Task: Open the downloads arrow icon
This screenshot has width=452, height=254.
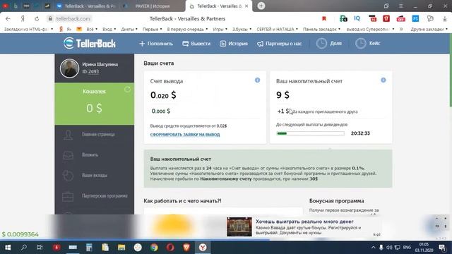Action: 445,19
